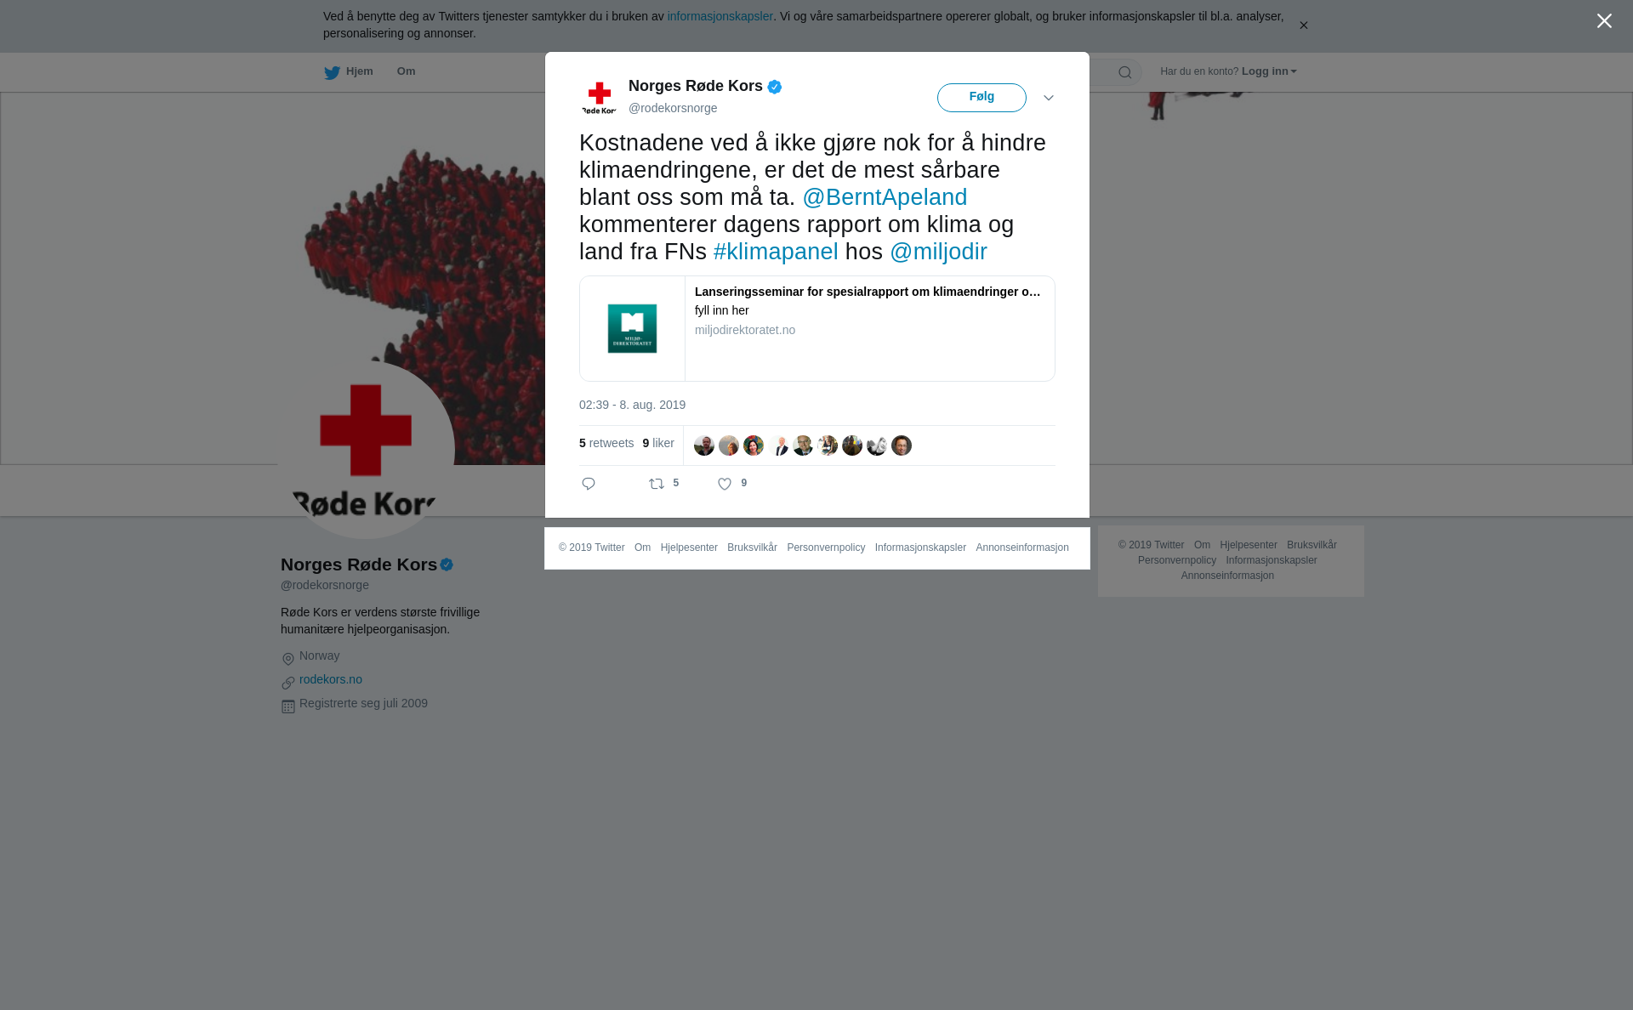The image size is (1633, 1010).
Task: Close the tweet overlay with the X
Action: (x=1604, y=21)
